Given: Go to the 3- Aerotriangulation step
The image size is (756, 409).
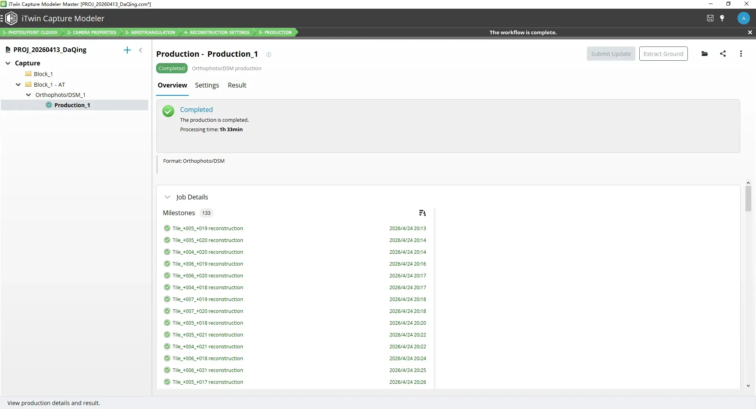Looking at the screenshot, I should click(150, 32).
